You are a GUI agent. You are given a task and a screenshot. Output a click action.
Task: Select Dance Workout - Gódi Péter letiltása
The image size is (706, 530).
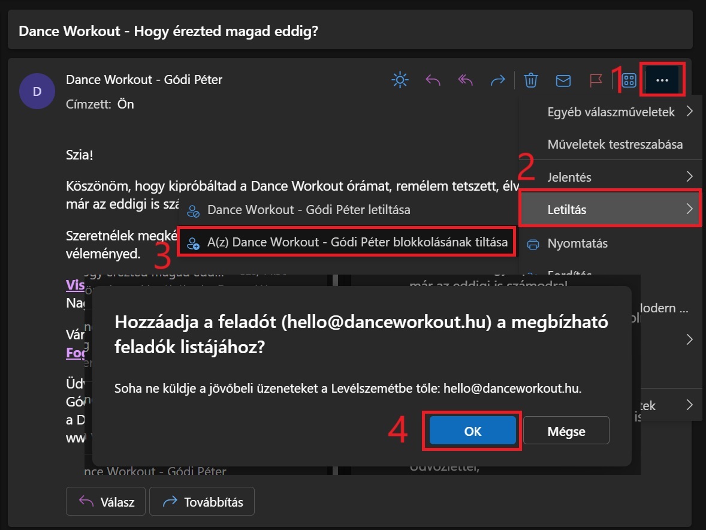(347, 210)
